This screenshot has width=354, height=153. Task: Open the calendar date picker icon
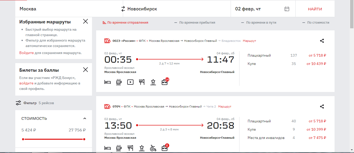click(x=287, y=9)
